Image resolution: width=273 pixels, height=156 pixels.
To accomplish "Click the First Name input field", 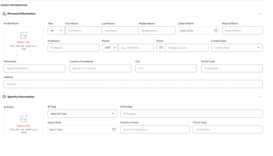I will 83,31.
